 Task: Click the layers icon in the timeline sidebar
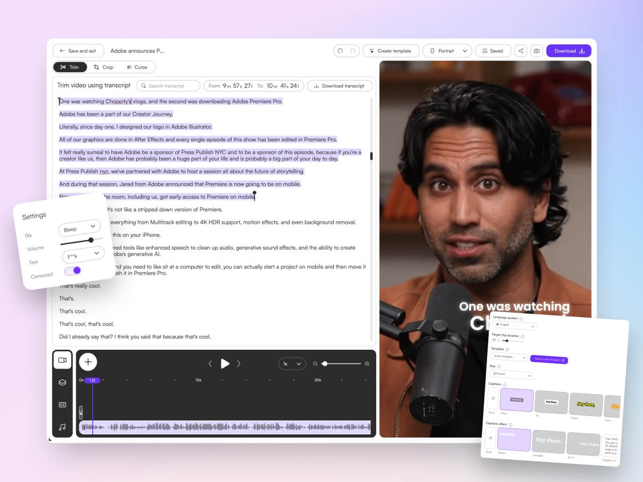click(63, 382)
